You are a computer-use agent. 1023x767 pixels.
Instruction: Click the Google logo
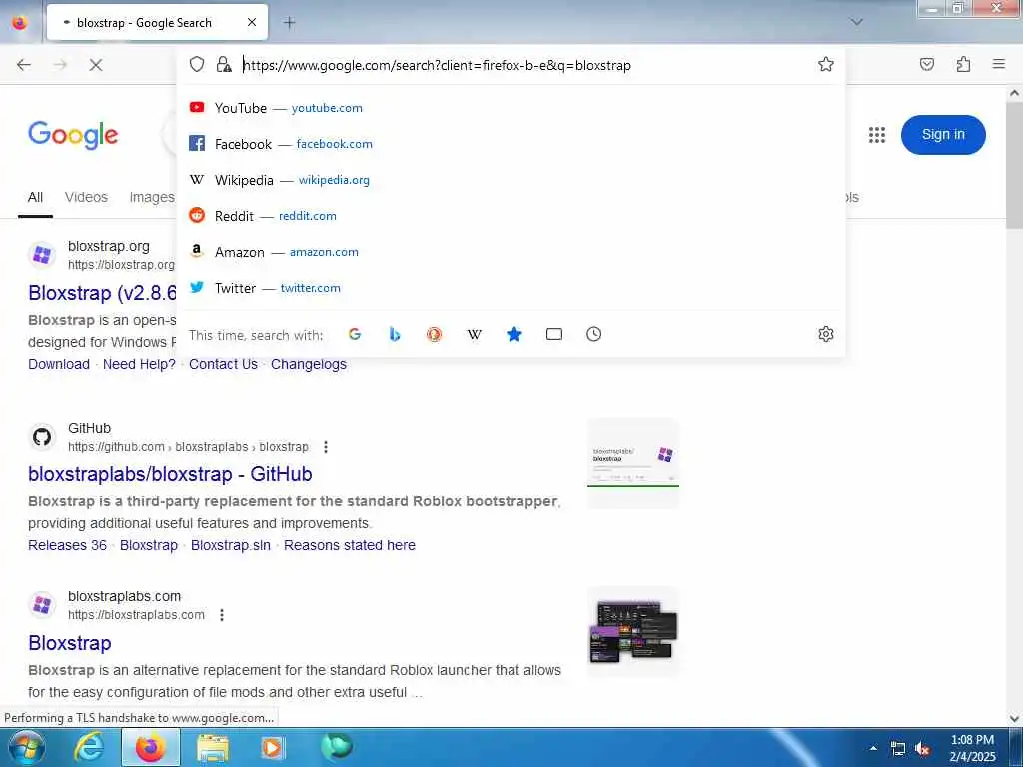(x=73, y=135)
